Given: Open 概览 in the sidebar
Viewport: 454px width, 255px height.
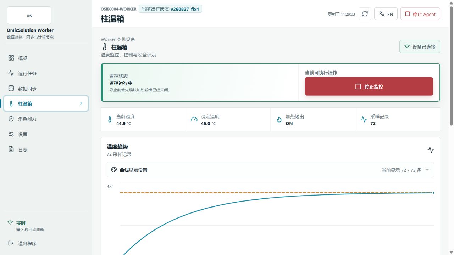Looking at the screenshot, I should 46,58.
